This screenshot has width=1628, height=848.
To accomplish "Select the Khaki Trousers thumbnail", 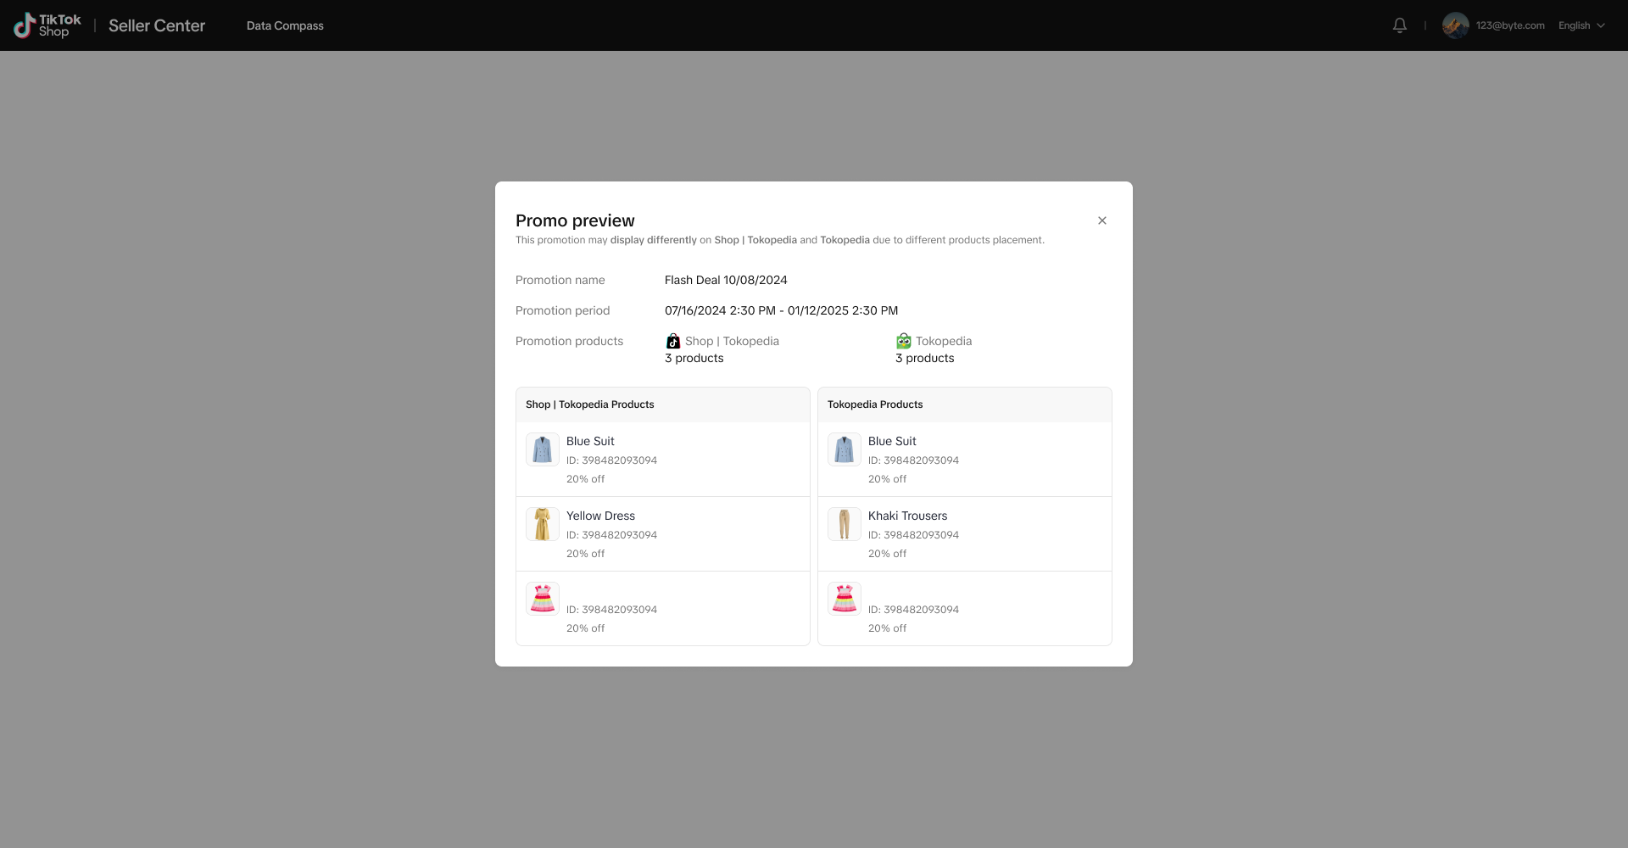I will (845, 524).
